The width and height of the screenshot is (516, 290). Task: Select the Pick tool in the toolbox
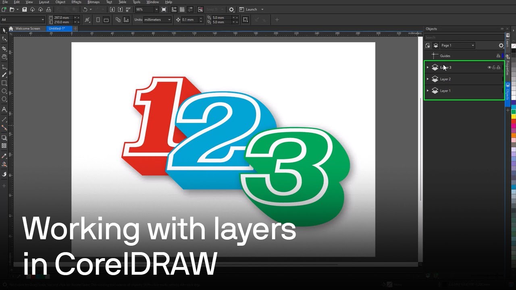coord(4,30)
